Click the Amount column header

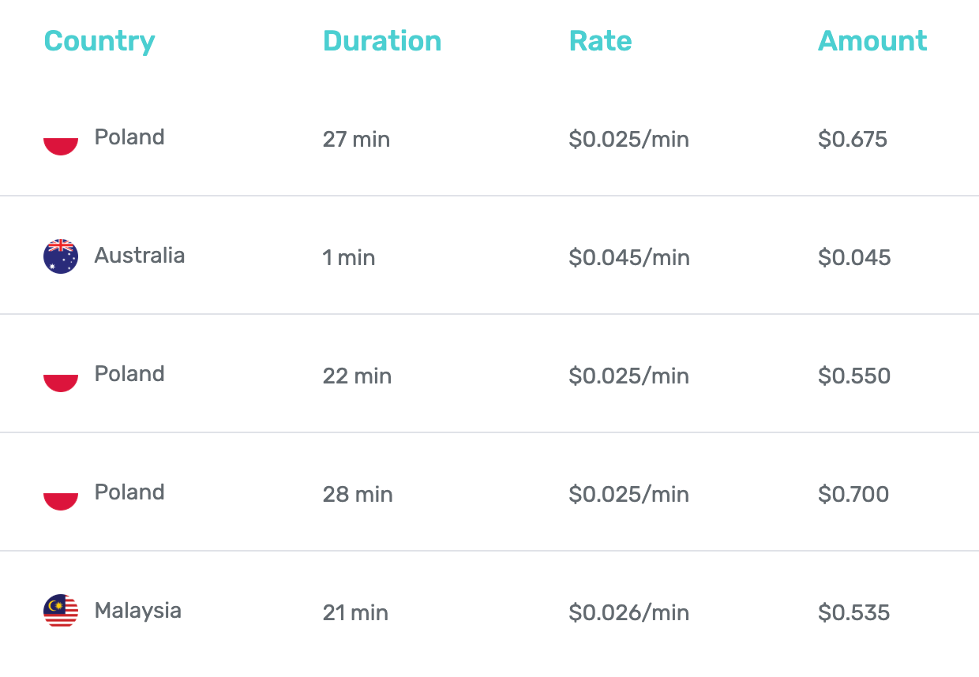coord(872,41)
